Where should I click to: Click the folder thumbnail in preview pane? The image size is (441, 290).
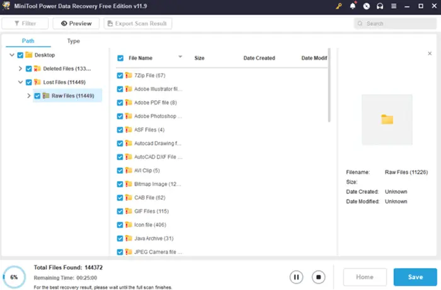[387, 120]
